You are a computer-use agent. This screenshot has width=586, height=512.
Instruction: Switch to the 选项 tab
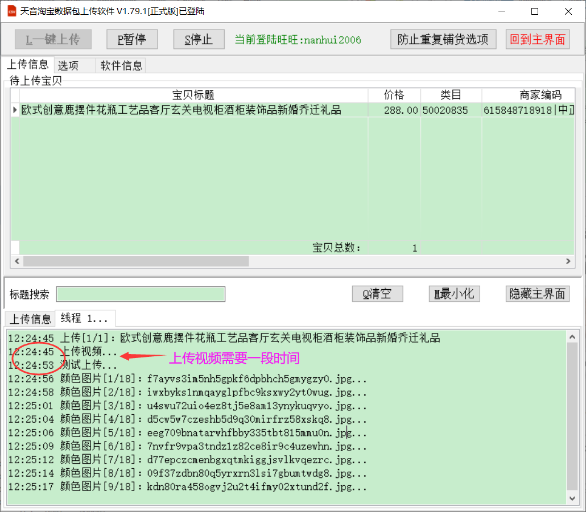(x=68, y=65)
